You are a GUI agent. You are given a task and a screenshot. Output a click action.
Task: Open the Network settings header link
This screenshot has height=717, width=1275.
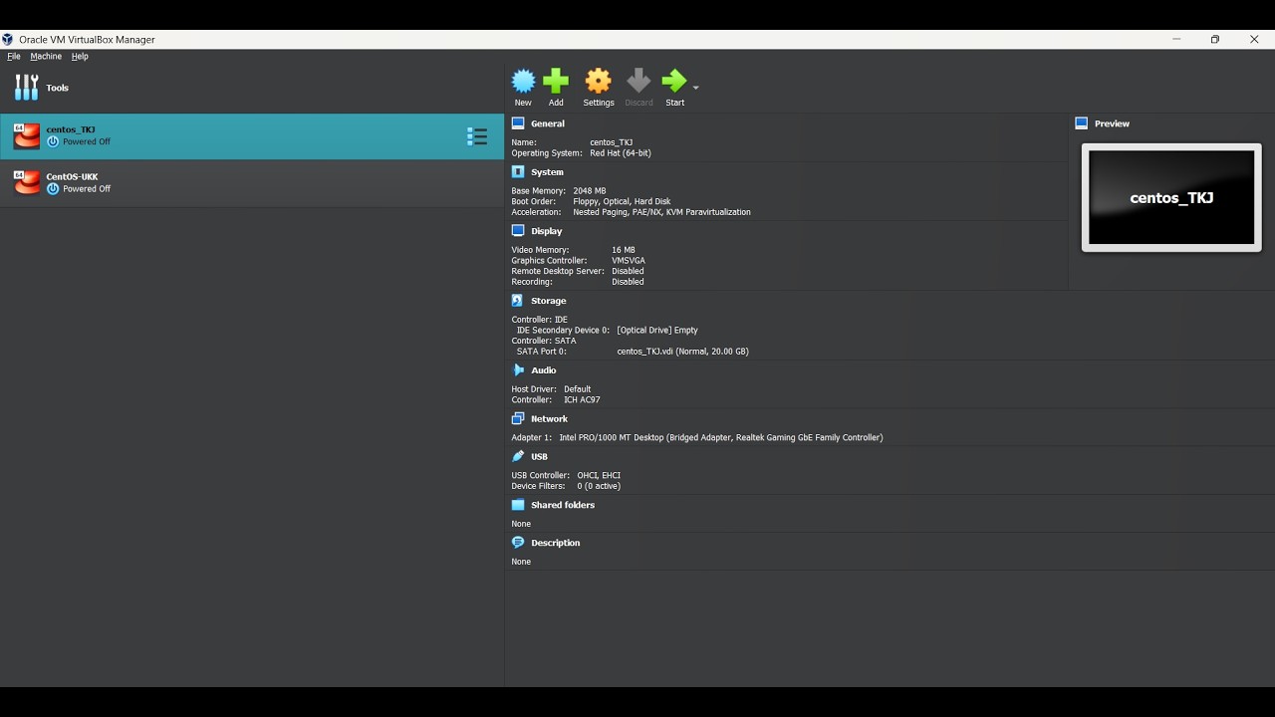click(x=549, y=419)
